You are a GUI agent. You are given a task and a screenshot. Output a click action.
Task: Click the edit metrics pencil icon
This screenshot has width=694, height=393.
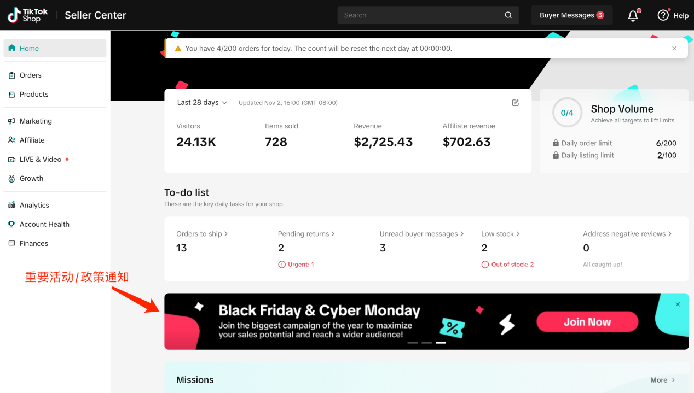click(x=515, y=103)
